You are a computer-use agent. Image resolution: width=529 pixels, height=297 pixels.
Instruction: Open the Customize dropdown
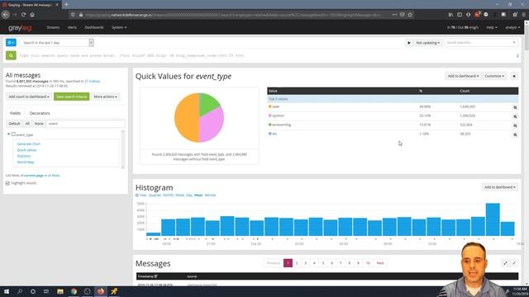(494, 76)
